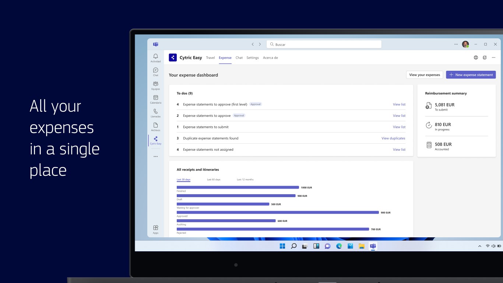503x283 pixels.
Task: Open Task View on the taskbar
Action: pos(305,246)
